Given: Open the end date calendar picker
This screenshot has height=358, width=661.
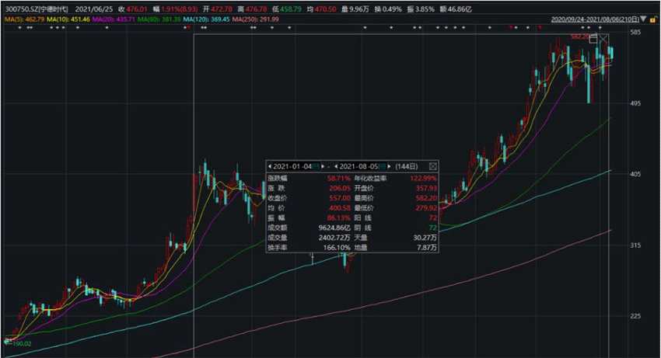Looking at the screenshot, I should [383, 166].
